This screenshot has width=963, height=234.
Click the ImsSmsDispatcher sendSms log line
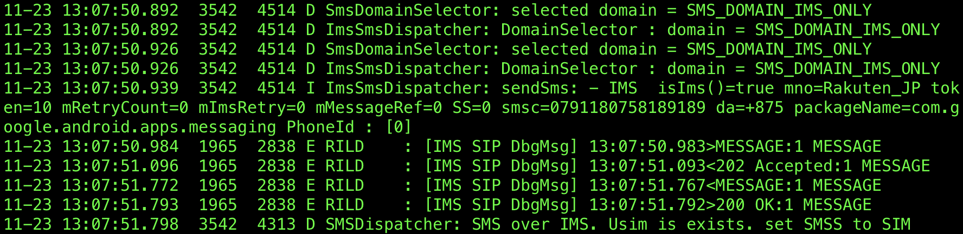(481, 108)
